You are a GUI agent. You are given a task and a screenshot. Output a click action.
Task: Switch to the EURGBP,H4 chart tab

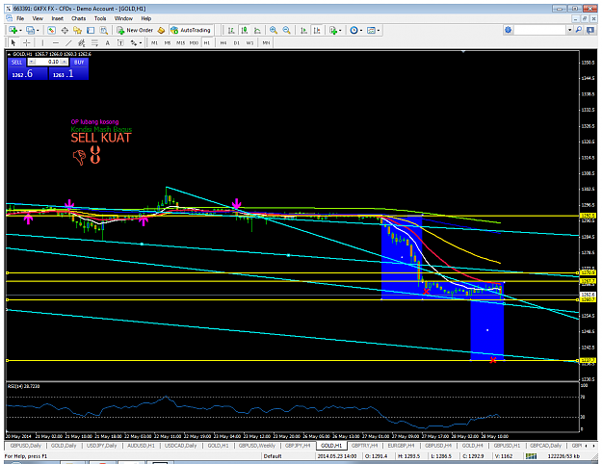pos(402,446)
